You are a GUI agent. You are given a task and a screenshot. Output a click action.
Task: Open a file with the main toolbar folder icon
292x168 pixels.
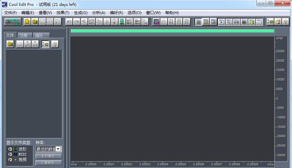point(34,22)
